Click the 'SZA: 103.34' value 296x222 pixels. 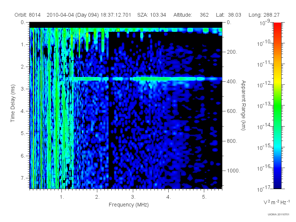[x=152, y=15]
